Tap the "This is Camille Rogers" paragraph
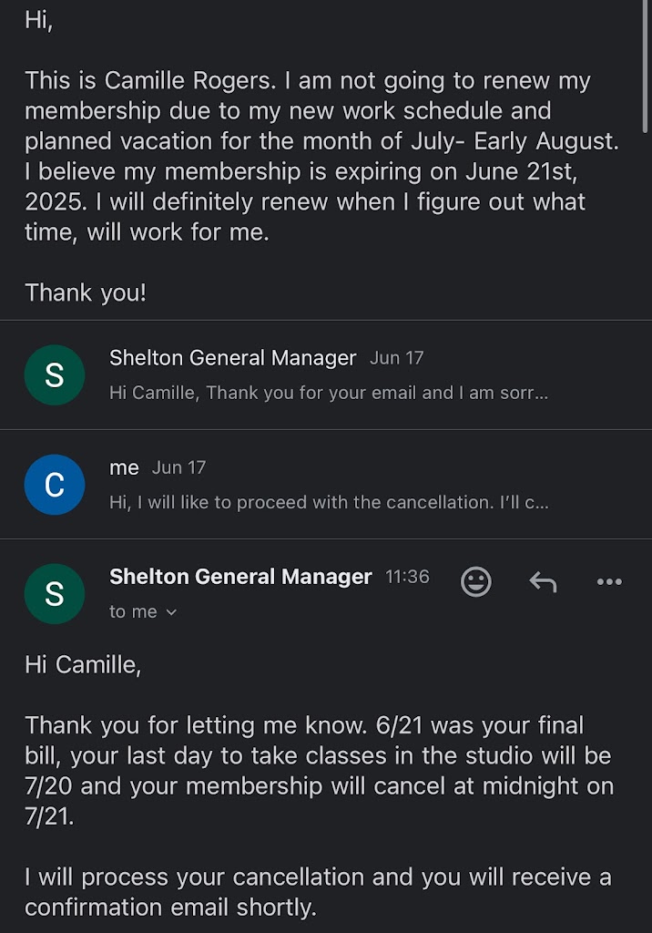Screen dimensions: 652x933 (x=310, y=156)
